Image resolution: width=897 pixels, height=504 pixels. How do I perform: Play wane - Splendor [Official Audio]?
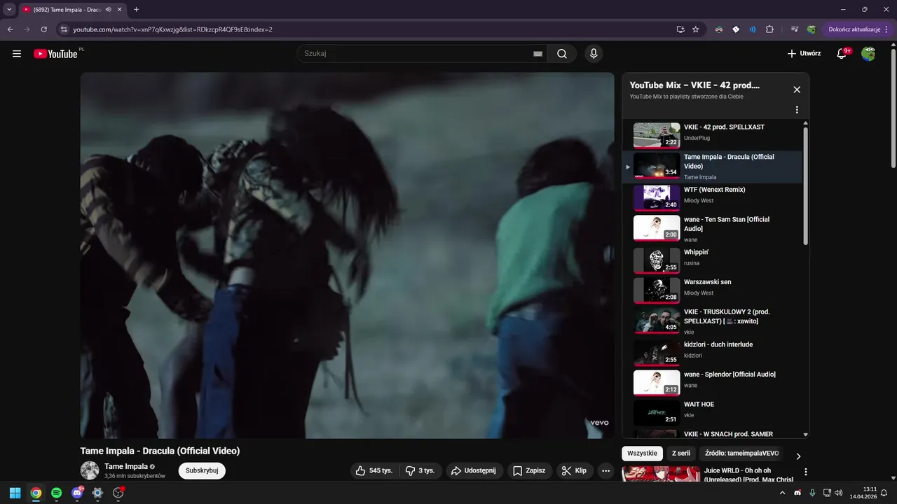click(x=713, y=383)
